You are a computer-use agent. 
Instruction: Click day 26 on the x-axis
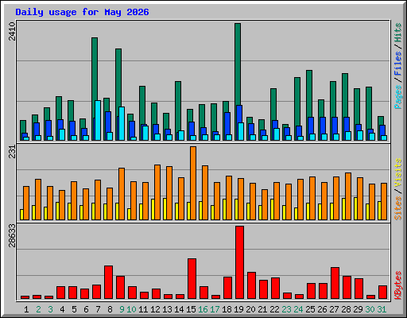click(x=322, y=309)
